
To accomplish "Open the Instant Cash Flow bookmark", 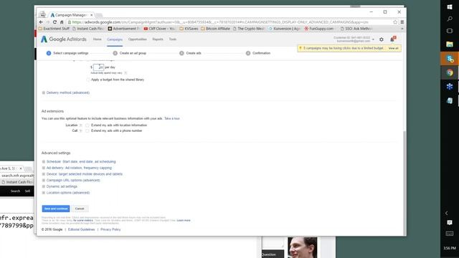I will tap(88, 29).
